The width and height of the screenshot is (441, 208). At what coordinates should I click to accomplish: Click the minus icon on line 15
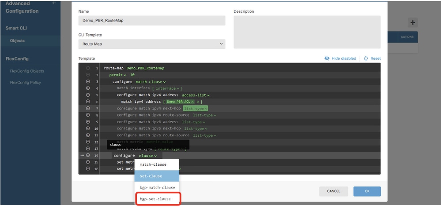tap(88, 162)
